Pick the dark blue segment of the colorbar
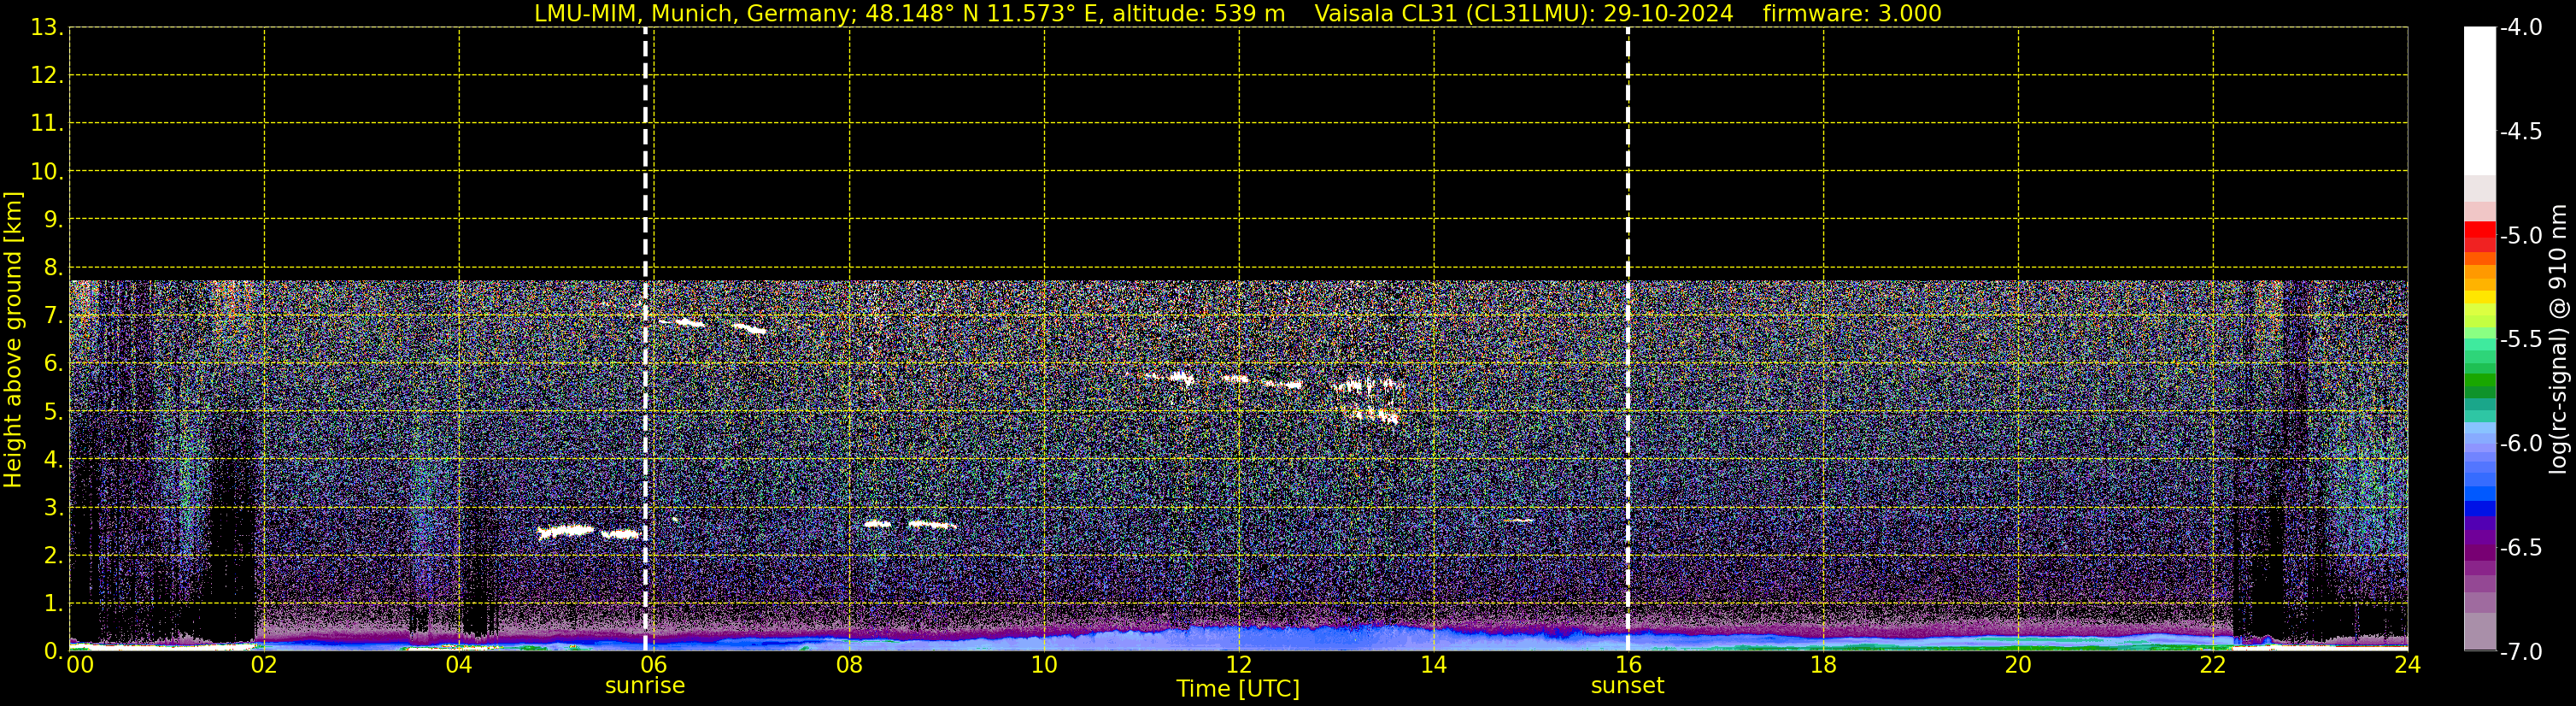Viewport: 2576px width, 706px height. tap(2479, 508)
